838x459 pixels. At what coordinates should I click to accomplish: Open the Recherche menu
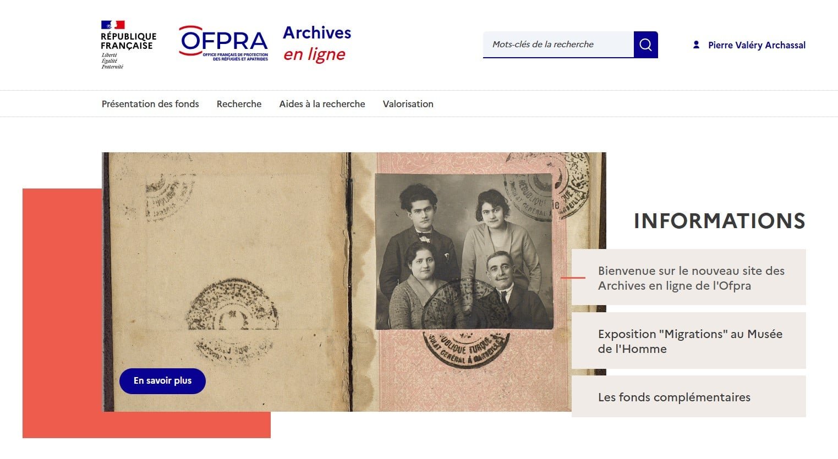239,104
